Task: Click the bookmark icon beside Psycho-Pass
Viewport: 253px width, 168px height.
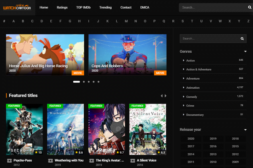Action: coord(9,161)
